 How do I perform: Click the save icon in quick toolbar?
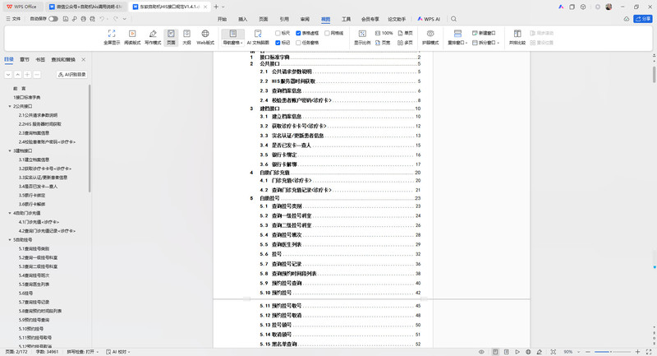coord(66,19)
